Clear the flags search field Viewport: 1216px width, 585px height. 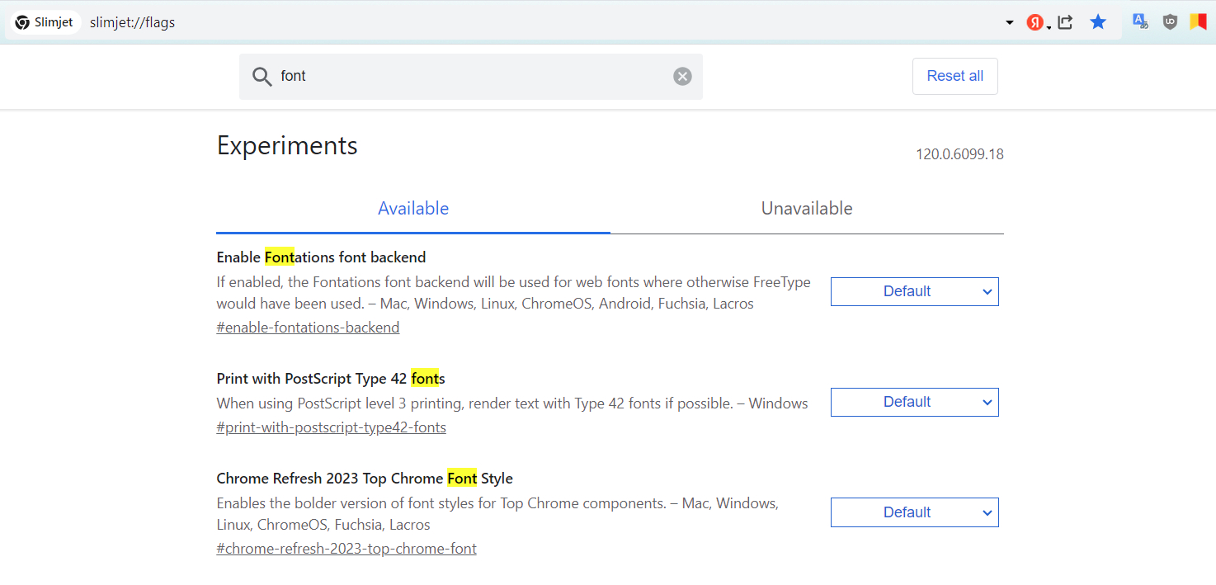682,77
